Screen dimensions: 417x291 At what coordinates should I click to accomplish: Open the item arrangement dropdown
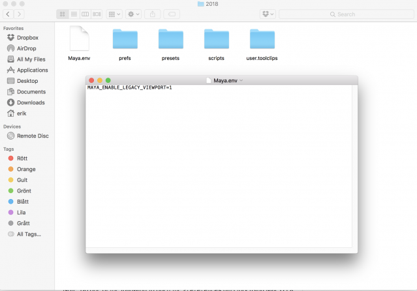coord(114,14)
